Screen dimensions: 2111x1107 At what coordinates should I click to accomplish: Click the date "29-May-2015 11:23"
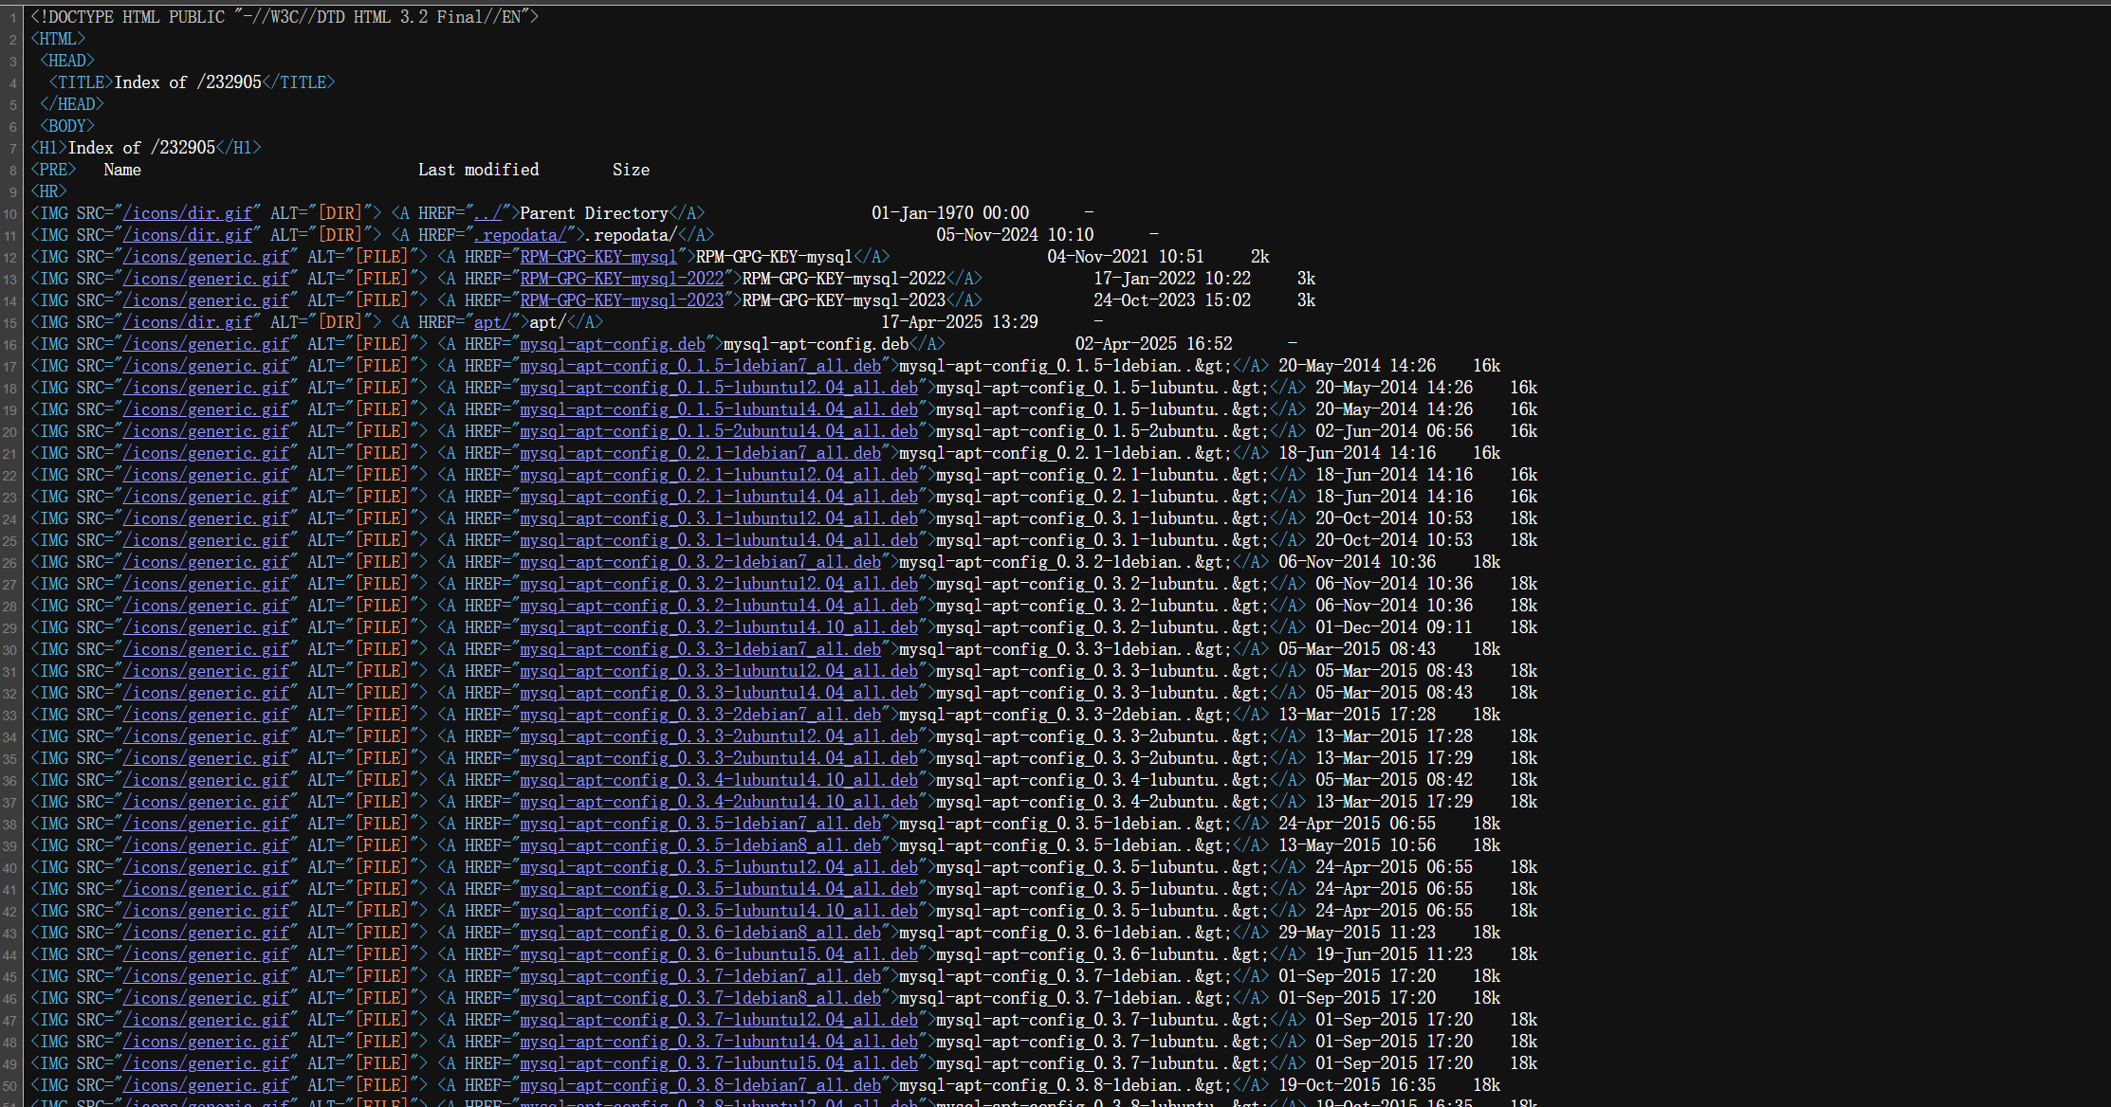click(1357, 933)
